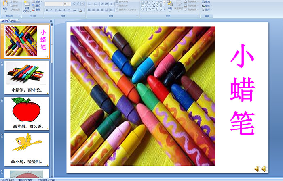This screenshot has height=181, width=283.
Task: Open the Columns dropdown
Action: pos(112,10)
